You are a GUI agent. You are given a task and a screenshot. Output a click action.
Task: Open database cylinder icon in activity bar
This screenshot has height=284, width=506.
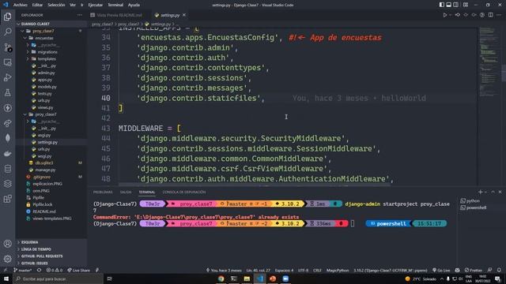[7, 169]
